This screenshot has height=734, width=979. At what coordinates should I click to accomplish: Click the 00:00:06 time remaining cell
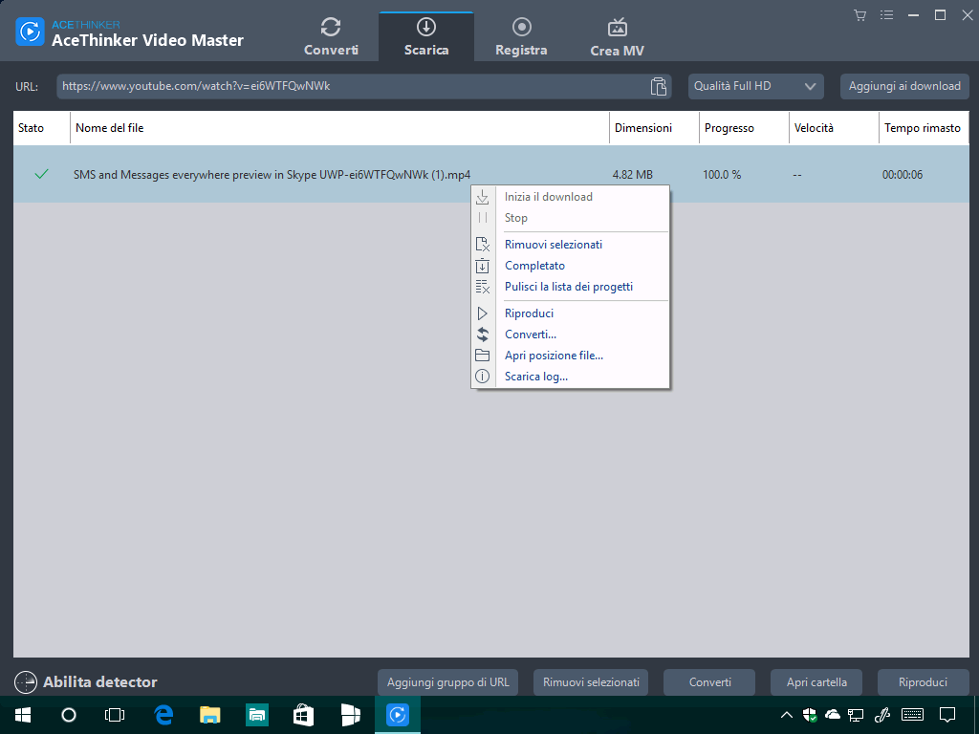(x=903, y=175)
